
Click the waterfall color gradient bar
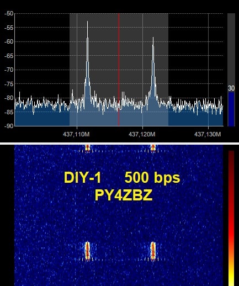231,218
